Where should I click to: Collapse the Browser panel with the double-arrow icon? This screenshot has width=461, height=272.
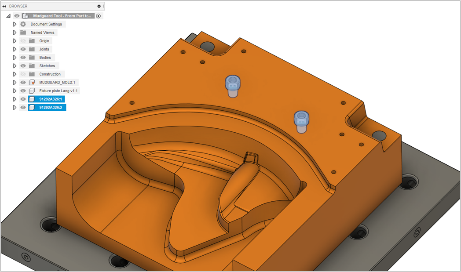click(x=4, y=6)
